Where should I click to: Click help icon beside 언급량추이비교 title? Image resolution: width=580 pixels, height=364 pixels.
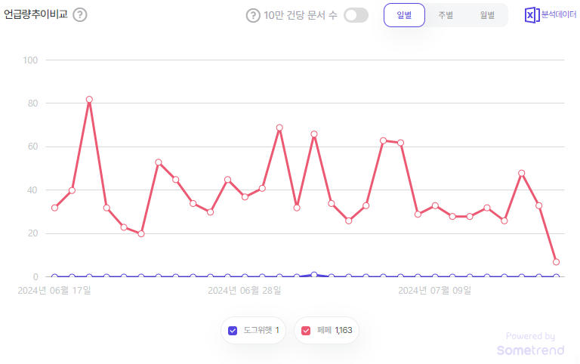80,15
